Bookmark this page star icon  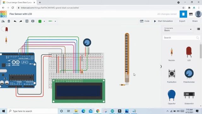click(183, 8)
